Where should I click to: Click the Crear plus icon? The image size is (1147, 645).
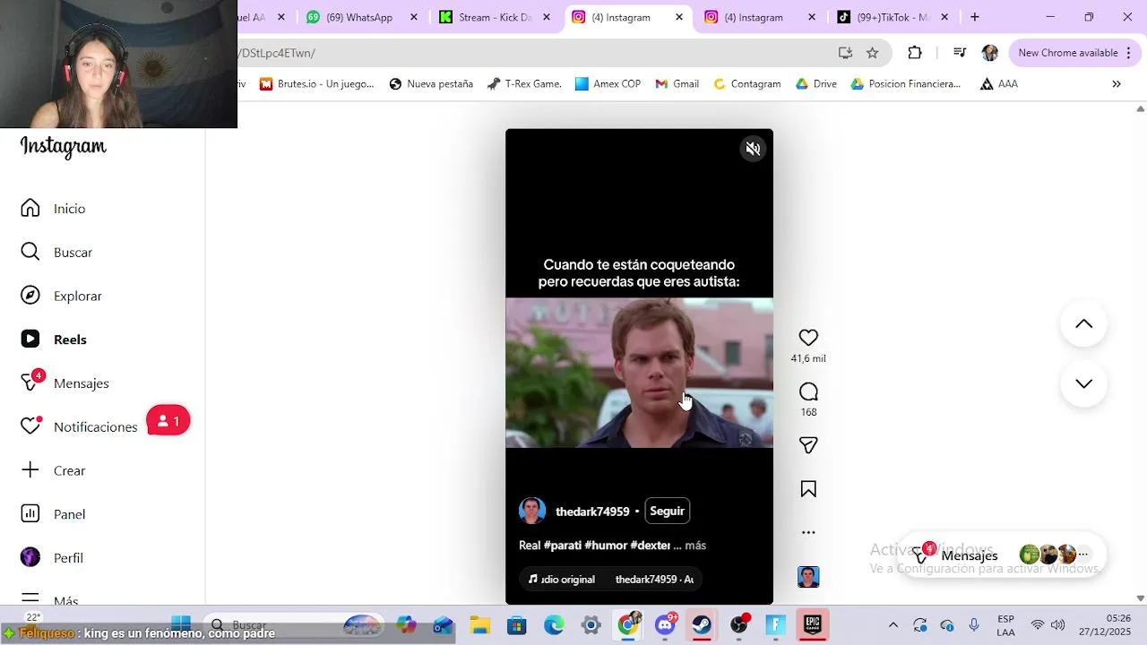tap(30, 470)
